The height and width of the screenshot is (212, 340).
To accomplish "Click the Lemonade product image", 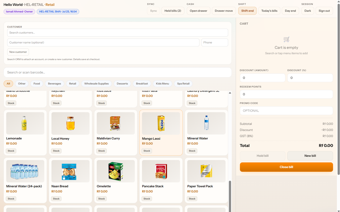I will point(25,123).
